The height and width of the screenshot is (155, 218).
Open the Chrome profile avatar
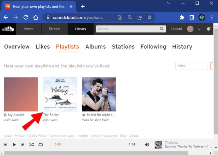click(x=202, y=17)
